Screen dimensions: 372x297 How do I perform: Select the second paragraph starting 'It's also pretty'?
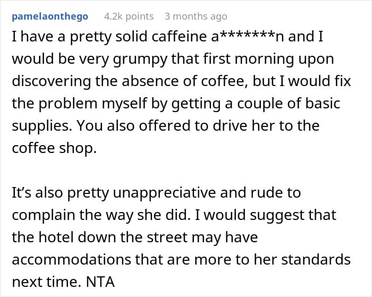[x=182, y=237]
